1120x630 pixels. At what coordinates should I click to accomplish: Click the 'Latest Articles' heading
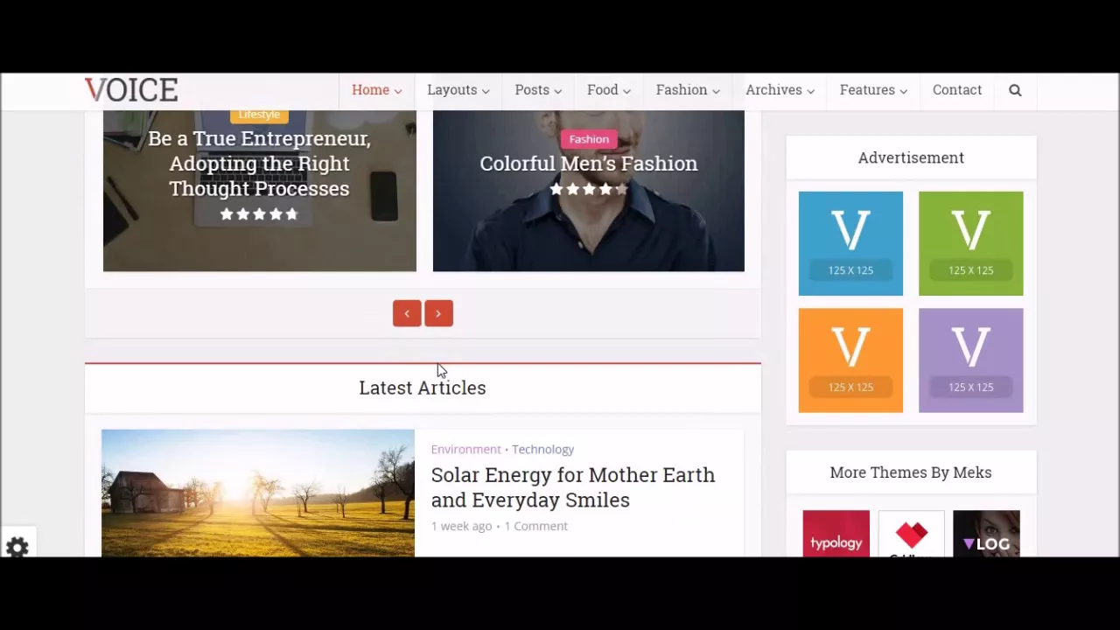coord(423,388)
